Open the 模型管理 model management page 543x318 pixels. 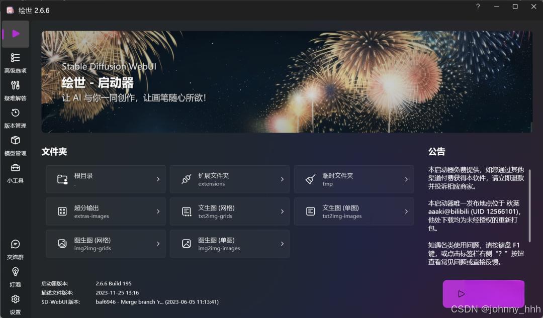point(15,146)
